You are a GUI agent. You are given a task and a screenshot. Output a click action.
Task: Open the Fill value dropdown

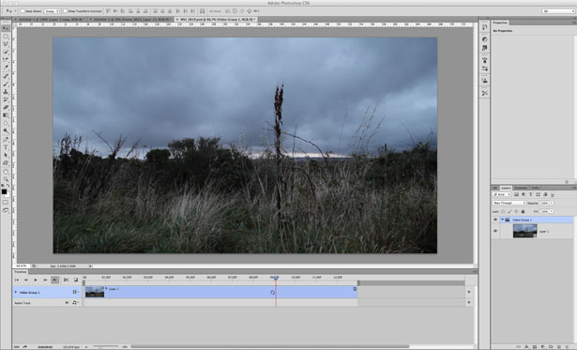(x=552, y=211)
